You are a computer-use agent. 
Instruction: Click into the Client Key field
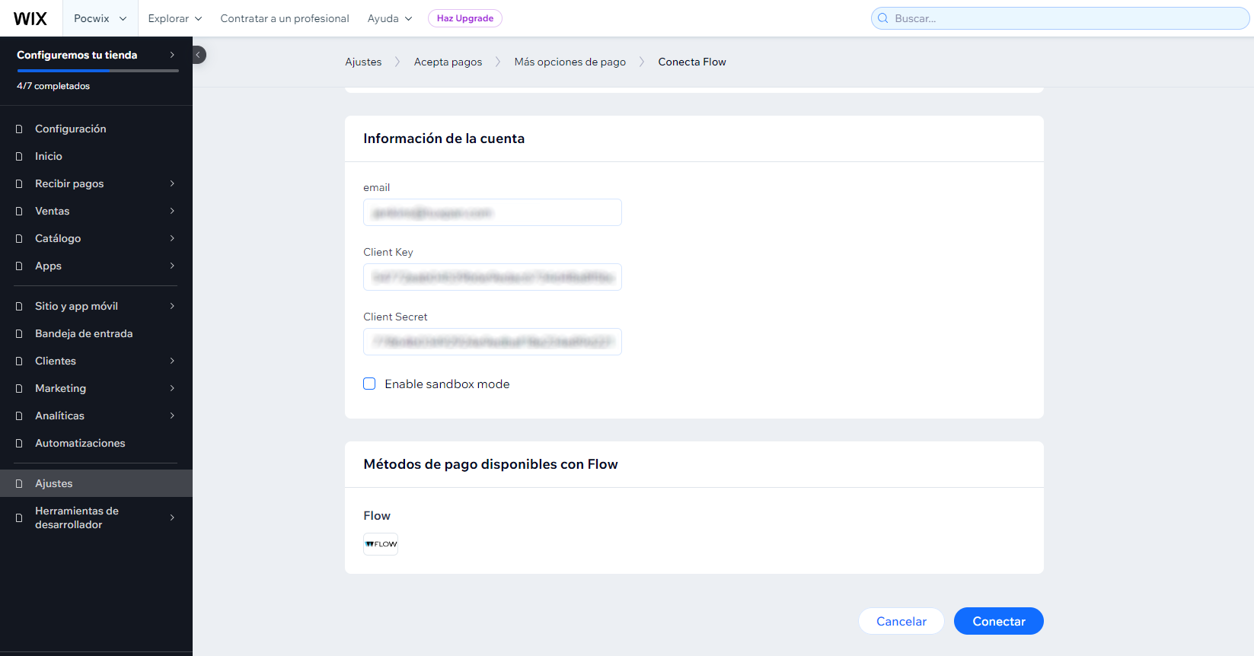[x=493, y=277]
